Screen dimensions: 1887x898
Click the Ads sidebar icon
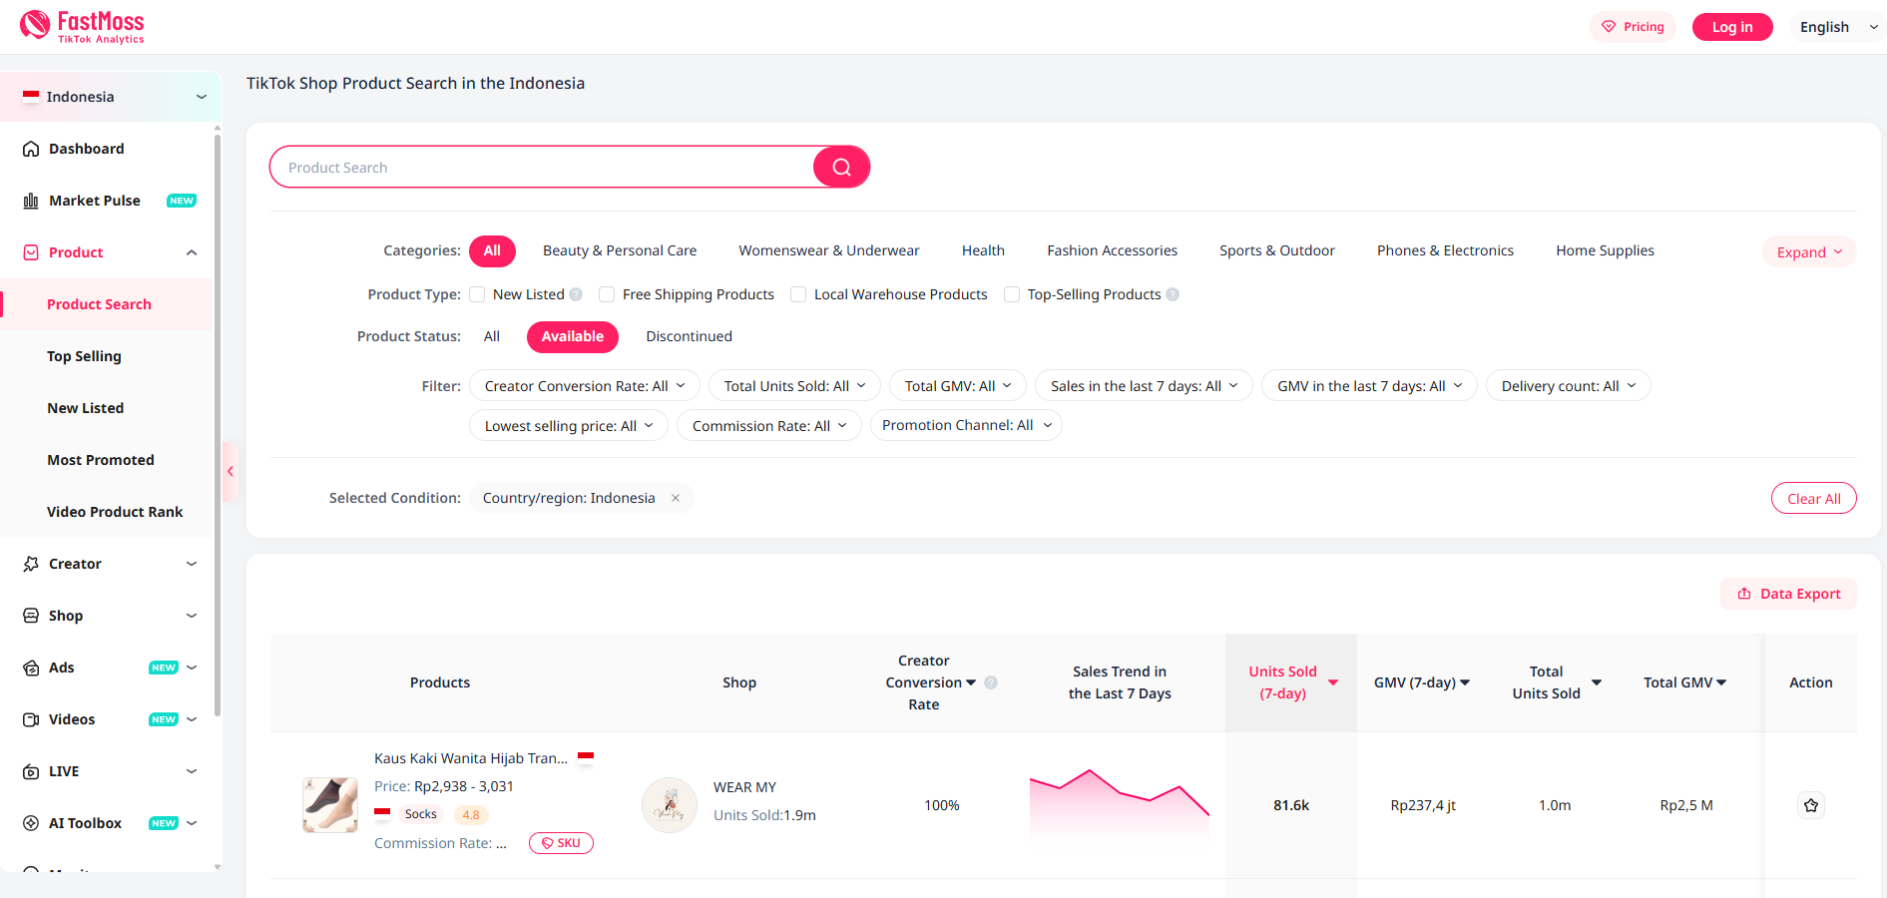[31, 668]
